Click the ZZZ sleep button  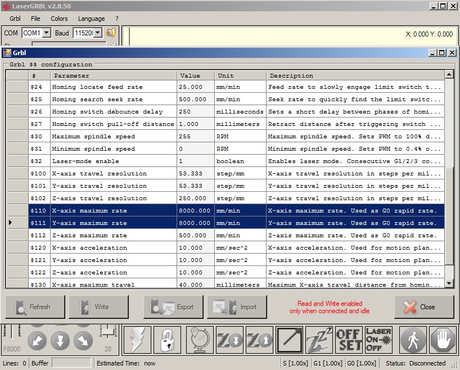pos(319,340)
